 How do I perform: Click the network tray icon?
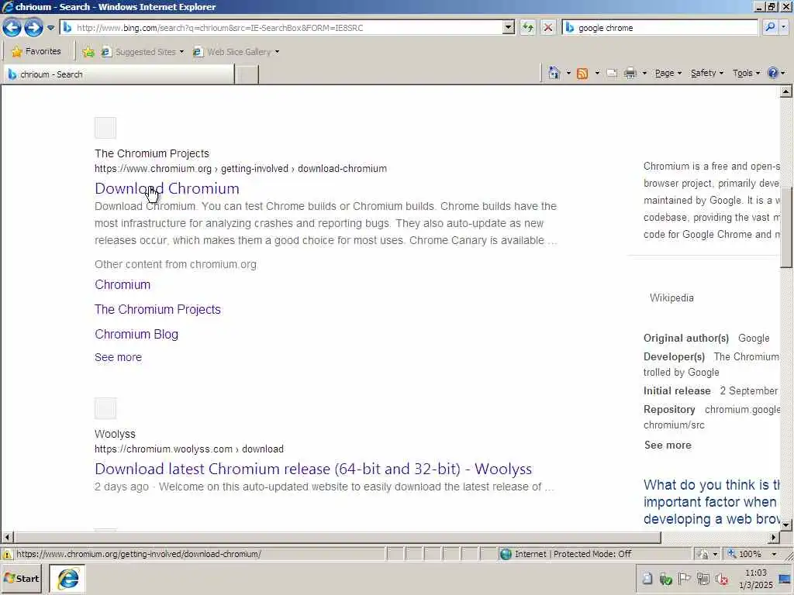pyautogui.click(x=703, y=578)
